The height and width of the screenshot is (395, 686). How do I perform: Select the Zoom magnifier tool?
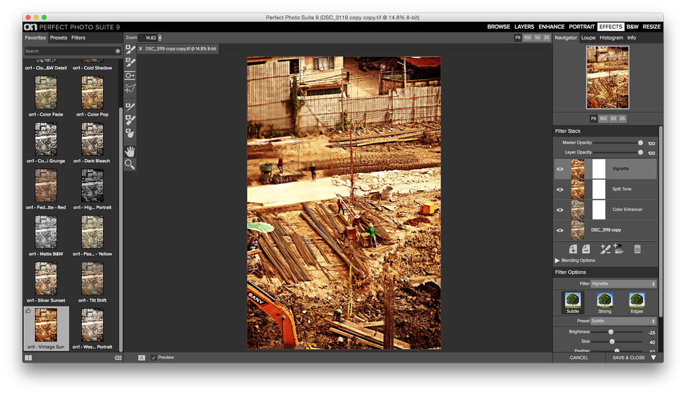point(130,165)
